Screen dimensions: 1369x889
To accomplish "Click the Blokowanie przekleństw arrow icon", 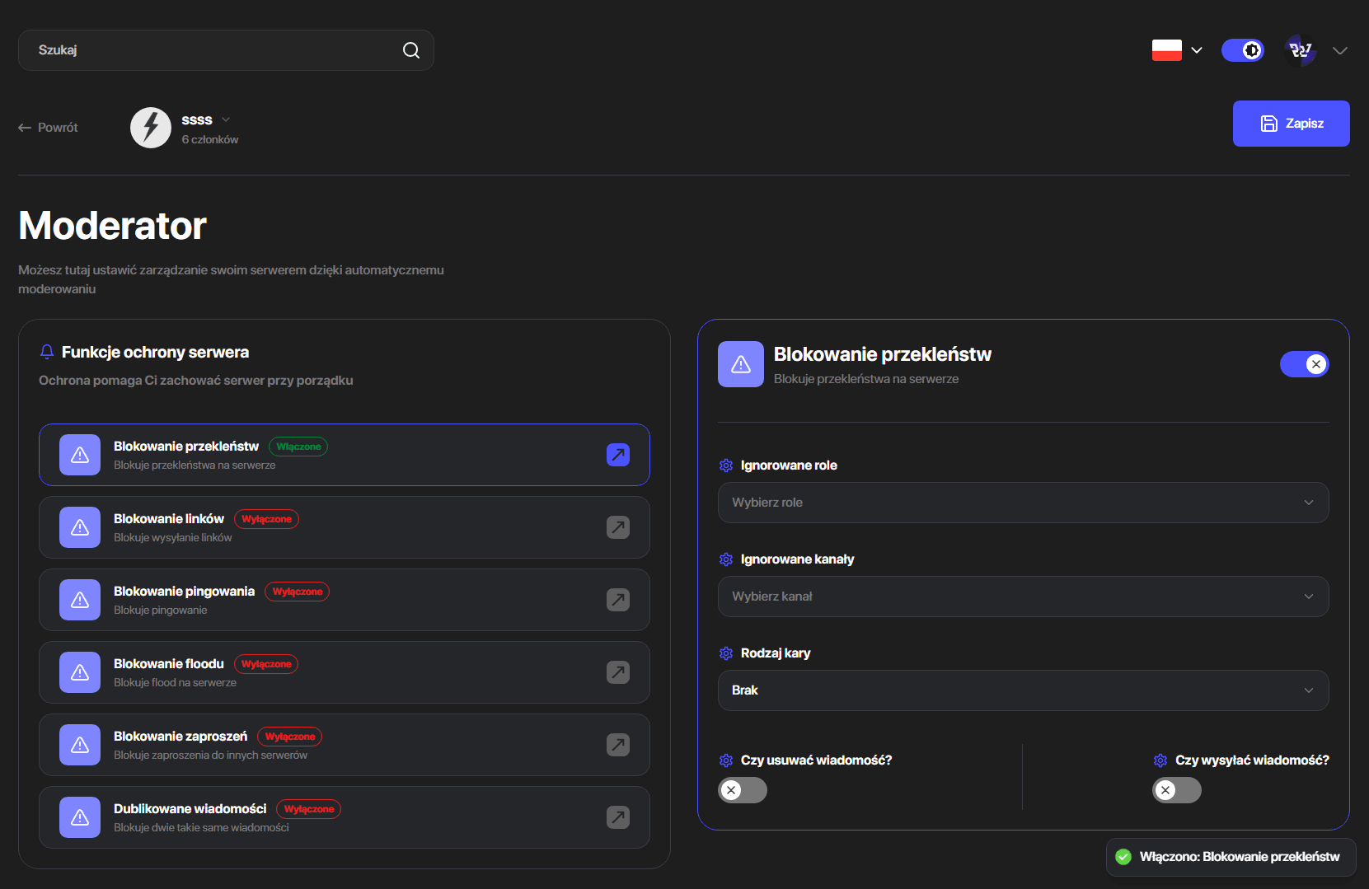I will (x=618, y=455).
